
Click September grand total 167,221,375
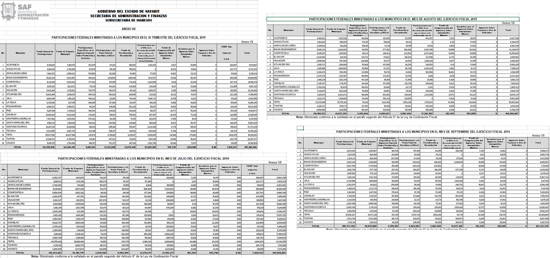(538, 226)
